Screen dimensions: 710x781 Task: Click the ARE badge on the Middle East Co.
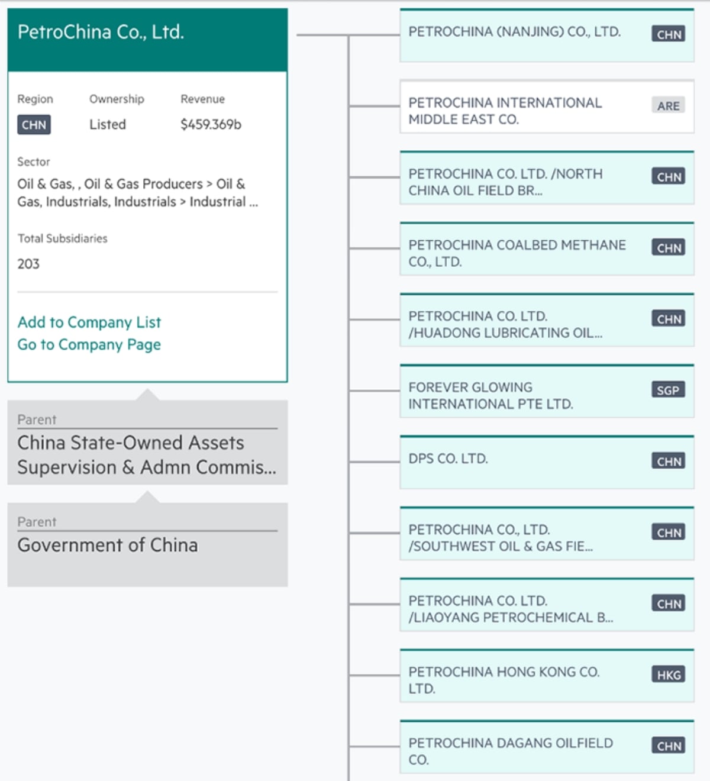pos(669,105)
